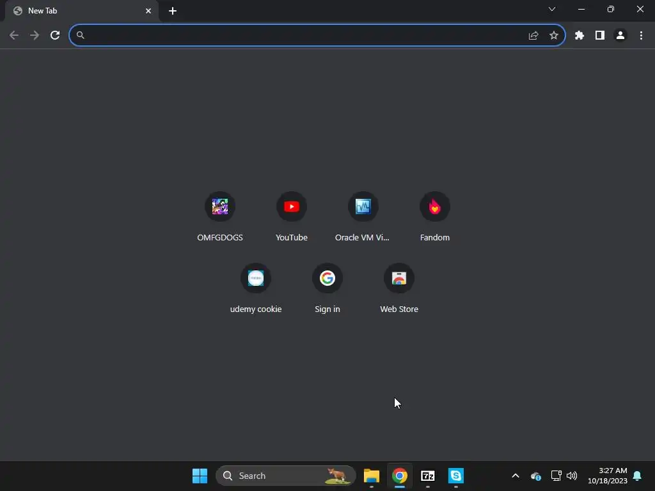
Task: Minimize the Chrome window
Action: tap(581, 9)
